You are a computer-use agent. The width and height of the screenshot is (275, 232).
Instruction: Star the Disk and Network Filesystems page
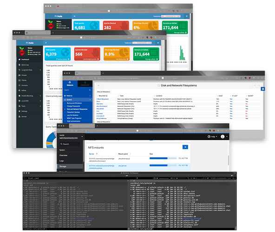point(159,85)
